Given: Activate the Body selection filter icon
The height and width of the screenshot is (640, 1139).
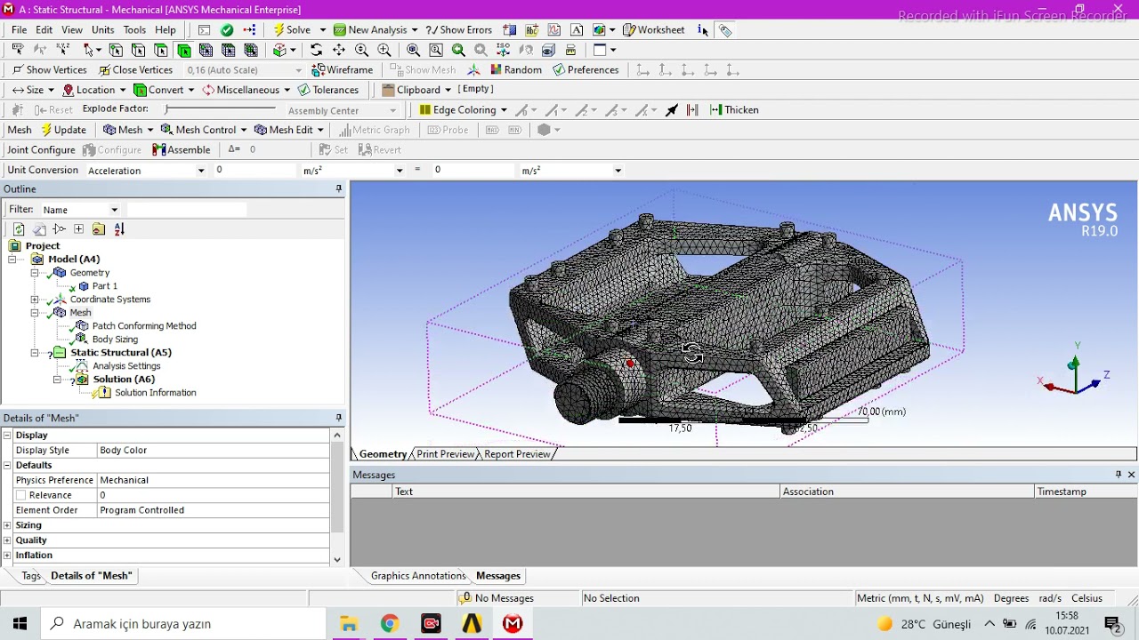Looking at the screenshot, I should [x=183, y=50].
